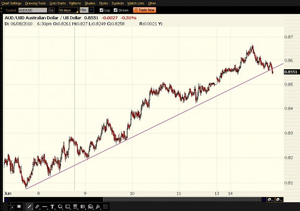Open the 15m interval dropdown arrow

(x=91, y=10)
